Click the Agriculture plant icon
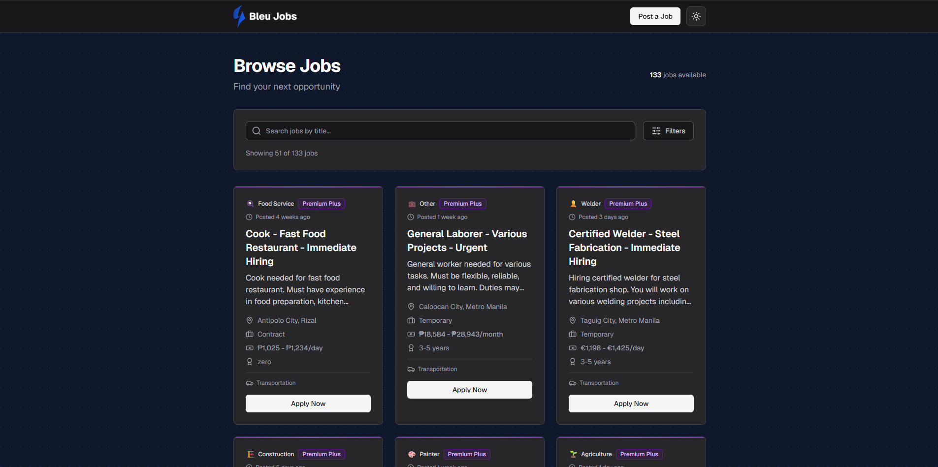The image size is (938, 467). 573,454
